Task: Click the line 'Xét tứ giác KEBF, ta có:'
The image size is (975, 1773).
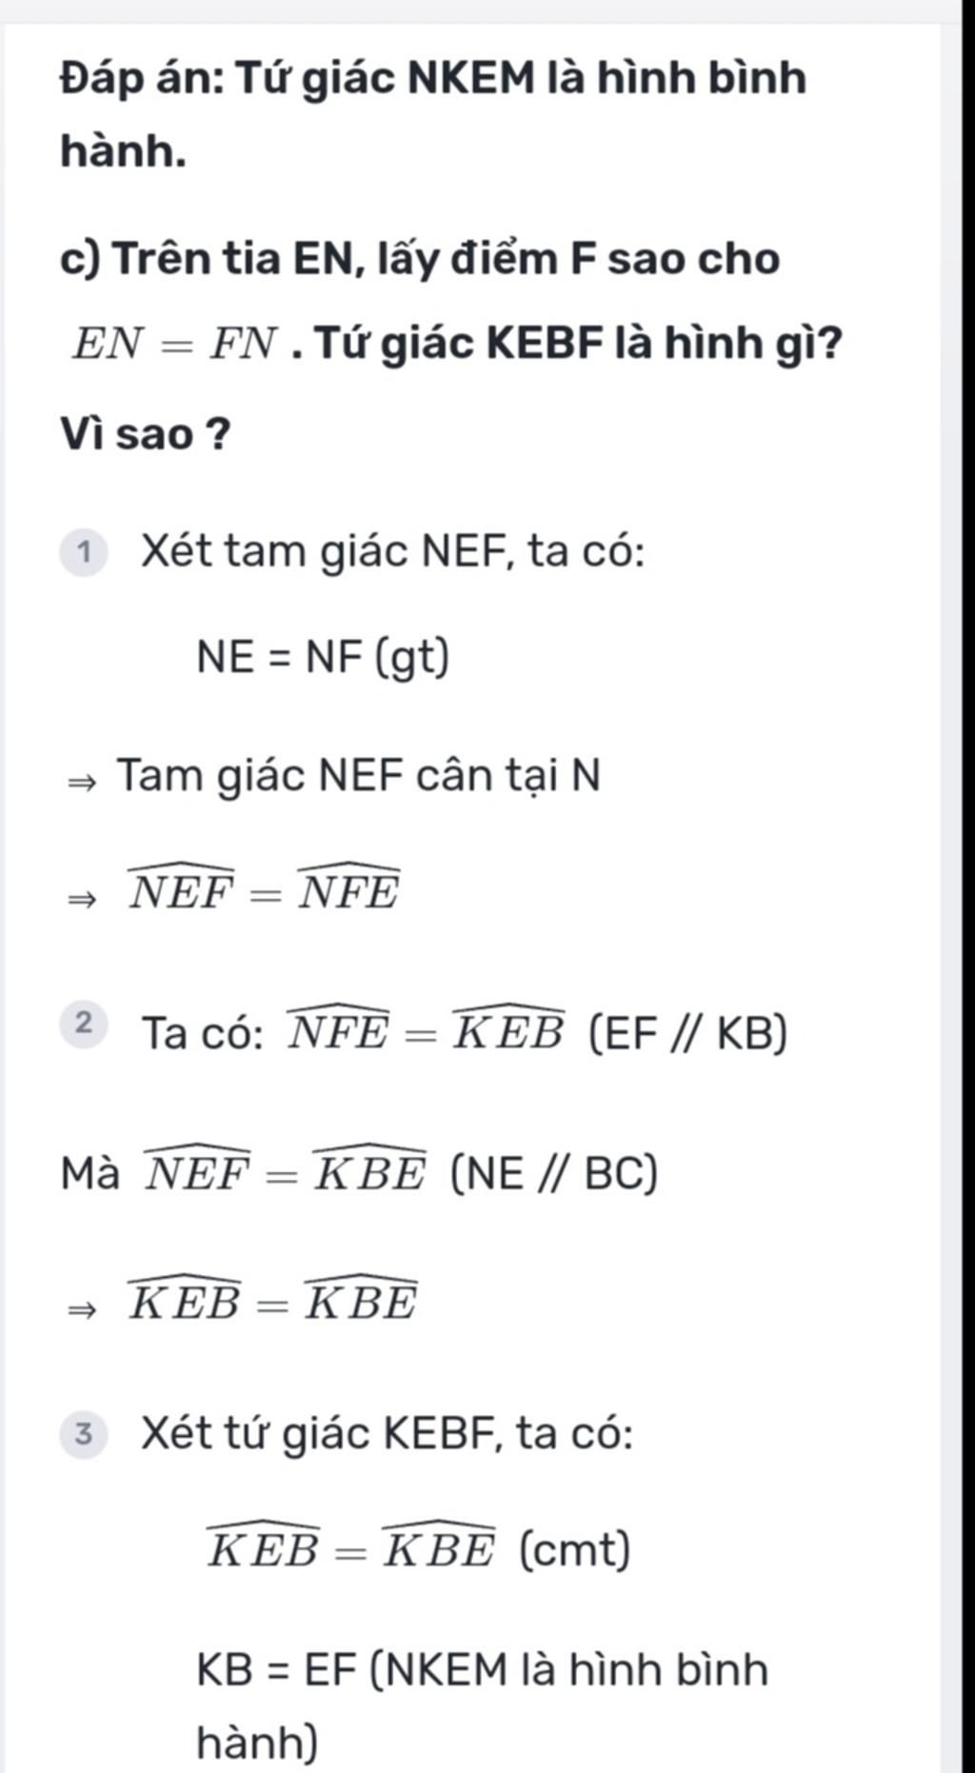Action: pyautogui.click(x=387, y=1432)
